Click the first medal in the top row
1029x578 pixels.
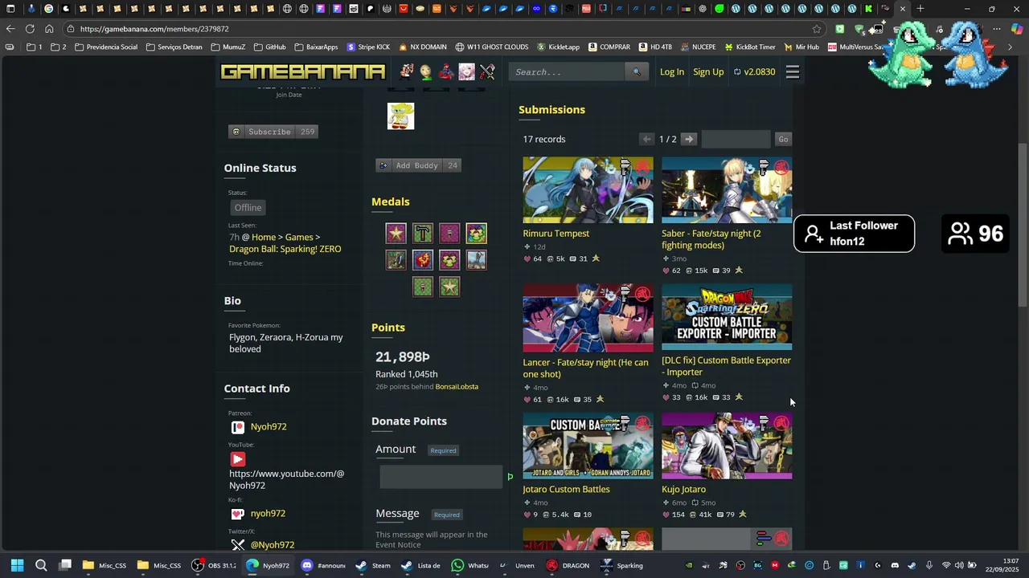[x=396, y=234]
